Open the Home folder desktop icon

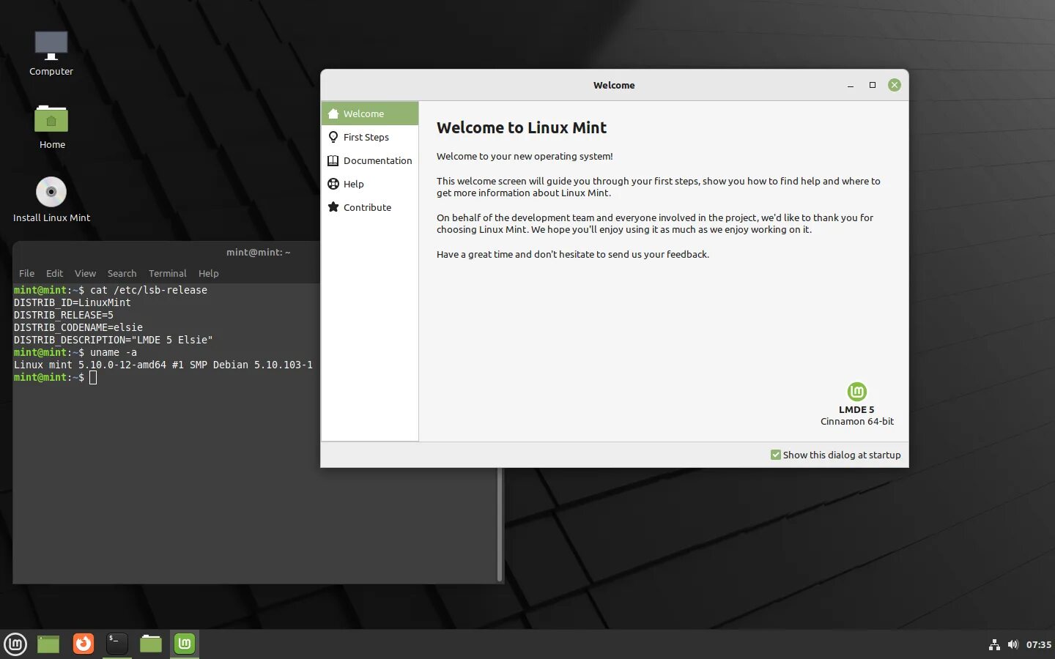(51, 126)
